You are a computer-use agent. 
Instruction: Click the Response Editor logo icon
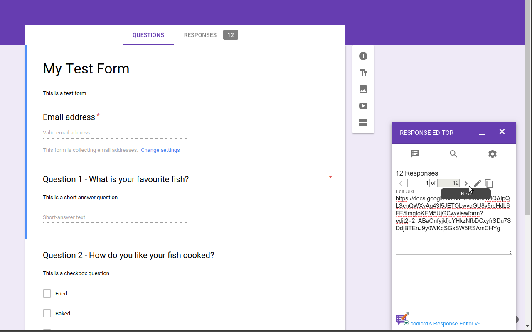point(402,319)
